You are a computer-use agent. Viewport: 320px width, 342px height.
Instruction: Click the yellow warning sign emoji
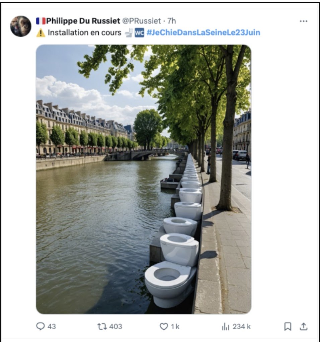point(41,33)
